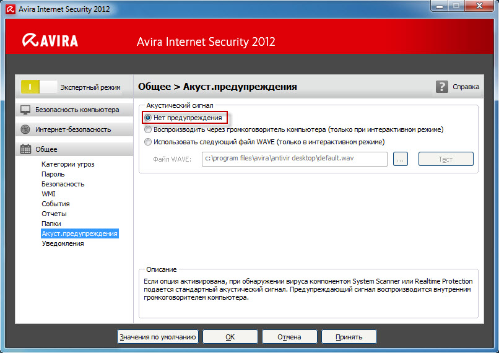Click the Тест button

click(x=446, y=159)
